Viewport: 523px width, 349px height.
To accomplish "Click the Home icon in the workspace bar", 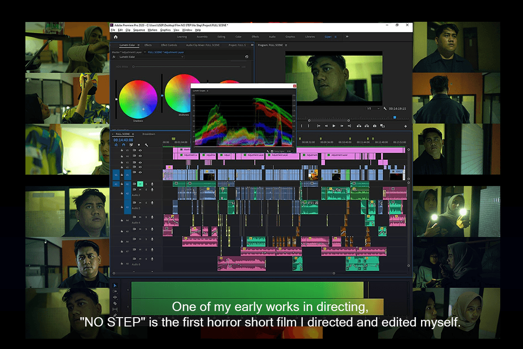I will click(x=115, y=37).
